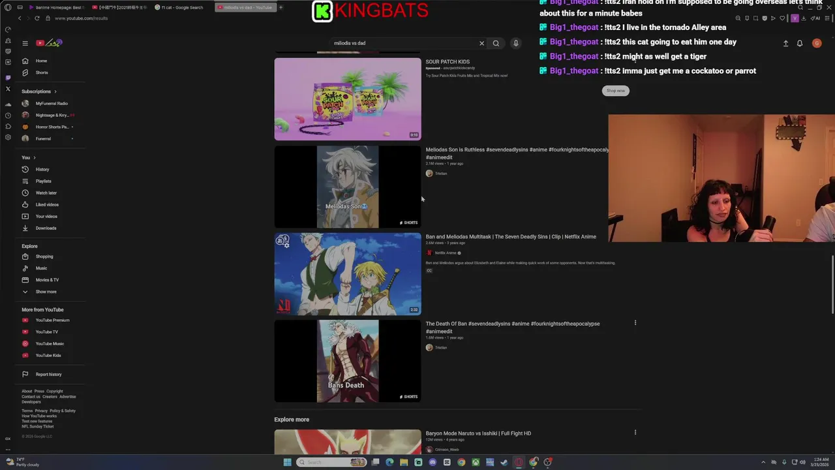Click the YouTube logo in the header
The height and width of the screenshot is (470, 835).
pyautogui.click(x=49, y=43)
